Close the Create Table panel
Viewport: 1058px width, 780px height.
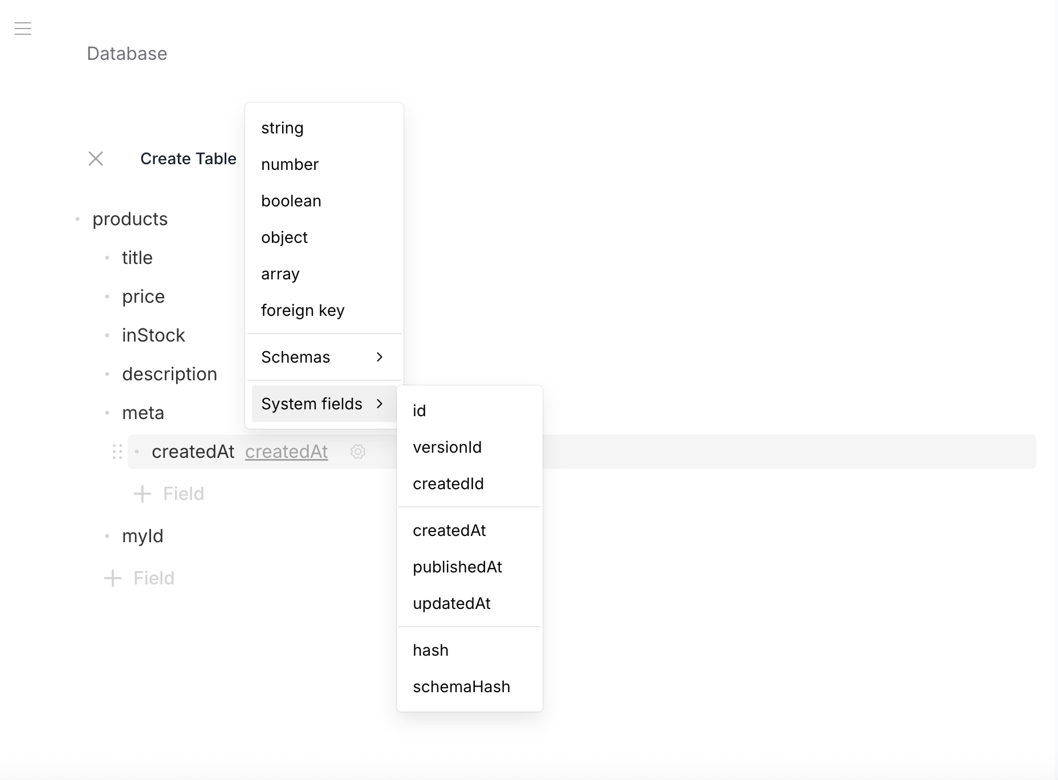pos(95,159)
